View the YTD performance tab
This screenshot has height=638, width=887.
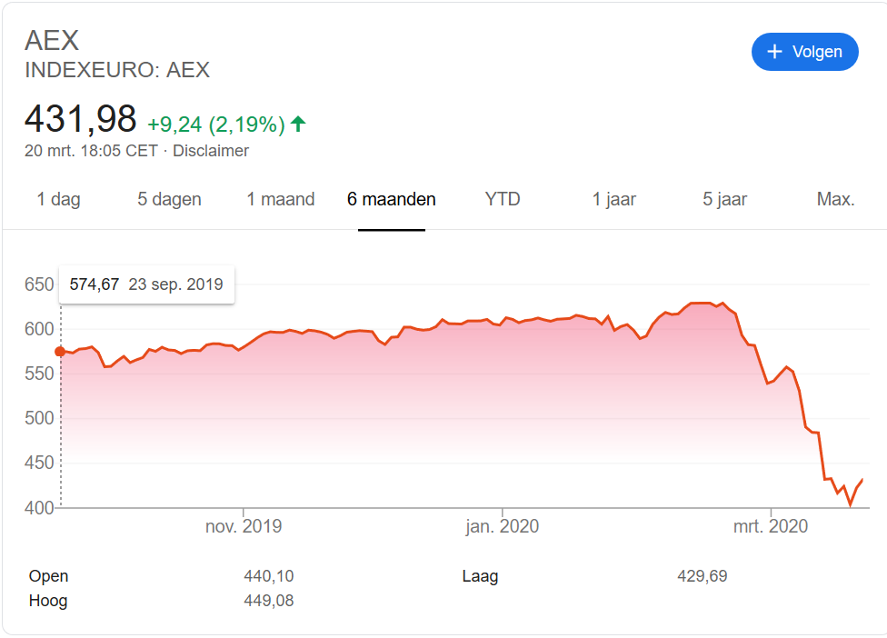pos(503,199)
